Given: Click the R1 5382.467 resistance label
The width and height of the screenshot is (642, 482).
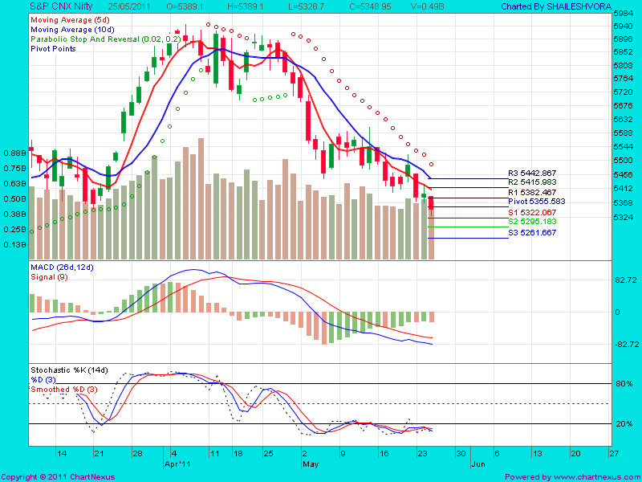Looking at the screenshot, I should (531, 192).
